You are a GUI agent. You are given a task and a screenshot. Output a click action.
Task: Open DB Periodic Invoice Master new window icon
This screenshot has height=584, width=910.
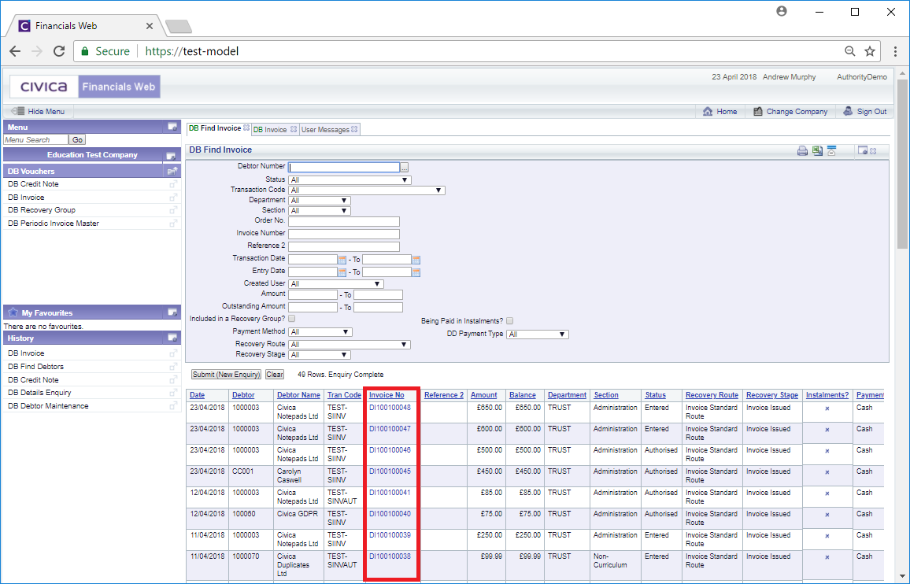coord(173,224)
